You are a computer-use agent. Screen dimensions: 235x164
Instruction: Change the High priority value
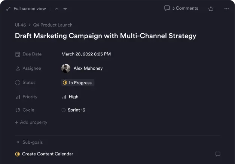point(73,97)
